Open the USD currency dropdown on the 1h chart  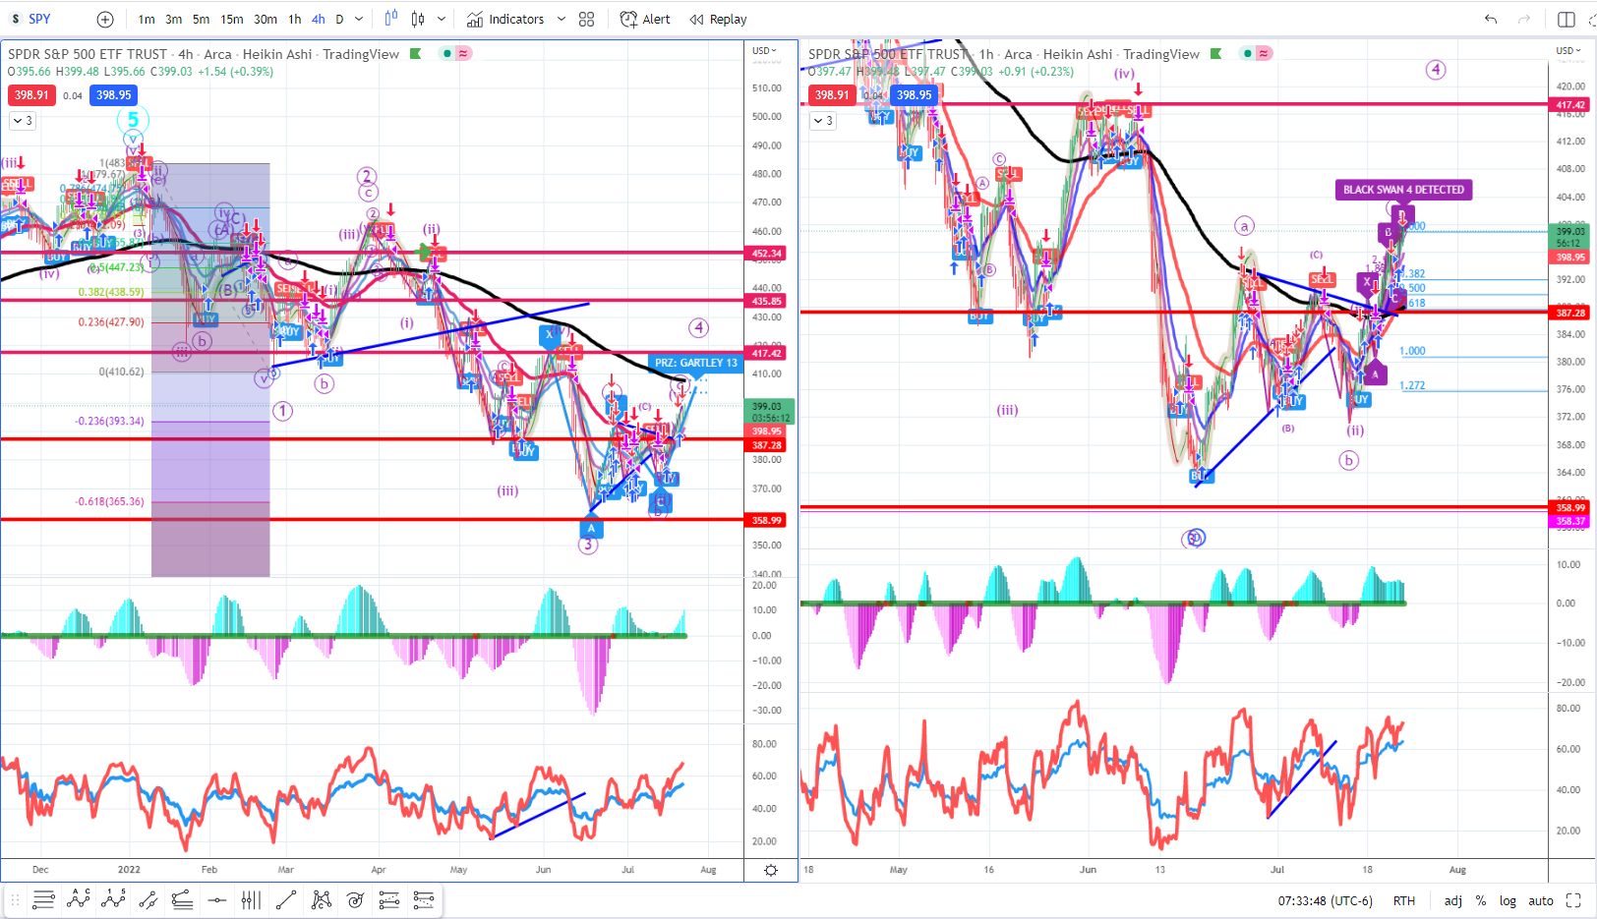[x=1568, y=50]
